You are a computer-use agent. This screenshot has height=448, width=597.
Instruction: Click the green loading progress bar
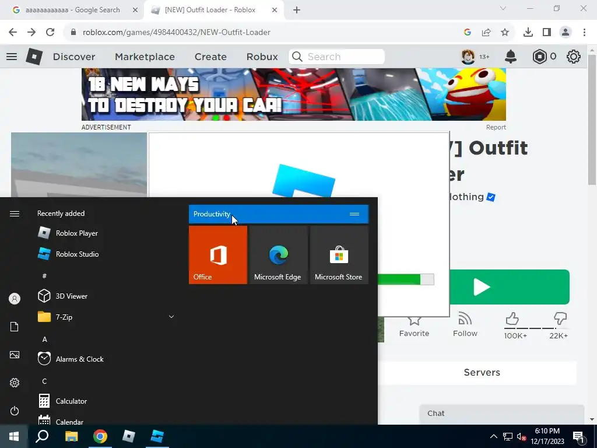(406, 279)
